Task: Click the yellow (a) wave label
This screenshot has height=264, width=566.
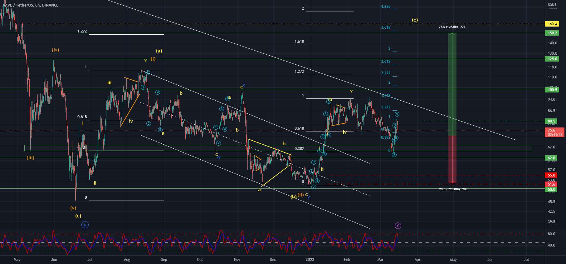Action: point(159,51)
